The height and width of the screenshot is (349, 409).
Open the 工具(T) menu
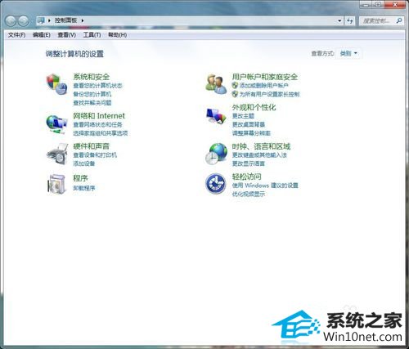pos(92,35)
